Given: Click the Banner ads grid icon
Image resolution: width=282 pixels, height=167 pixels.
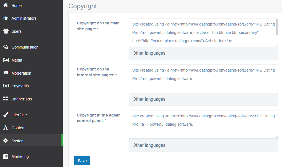Looking at the screenshot, I should [6, 99].
